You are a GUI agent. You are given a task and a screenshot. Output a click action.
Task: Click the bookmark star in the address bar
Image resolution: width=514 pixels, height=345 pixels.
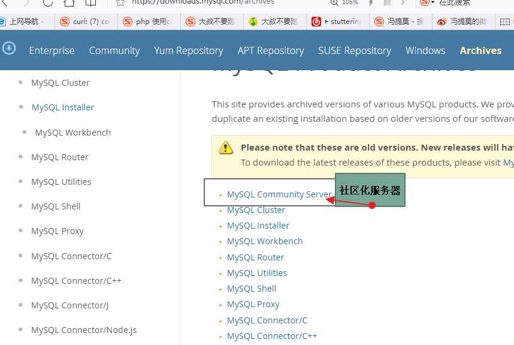click(120, 3)
